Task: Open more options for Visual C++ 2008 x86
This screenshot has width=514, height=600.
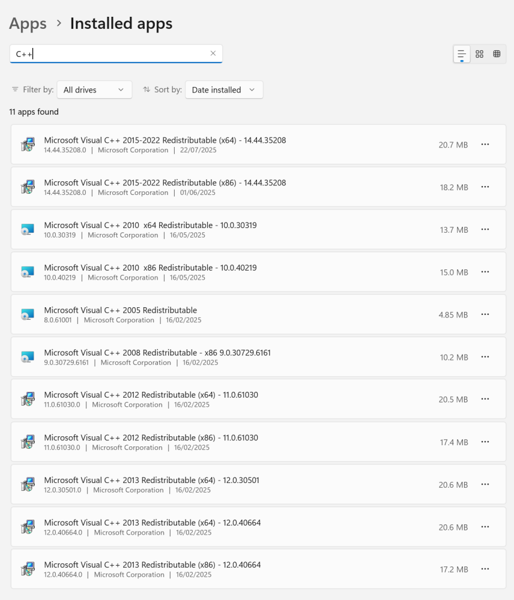Action: tap(485, 356)
